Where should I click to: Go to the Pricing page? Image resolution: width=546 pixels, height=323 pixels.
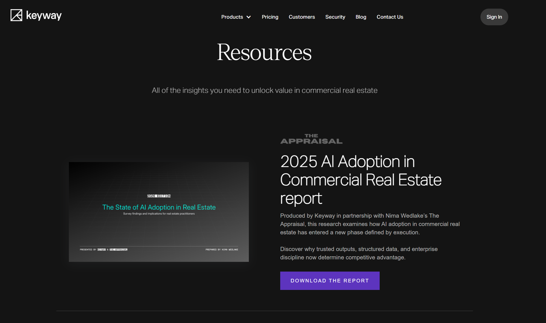270,17
